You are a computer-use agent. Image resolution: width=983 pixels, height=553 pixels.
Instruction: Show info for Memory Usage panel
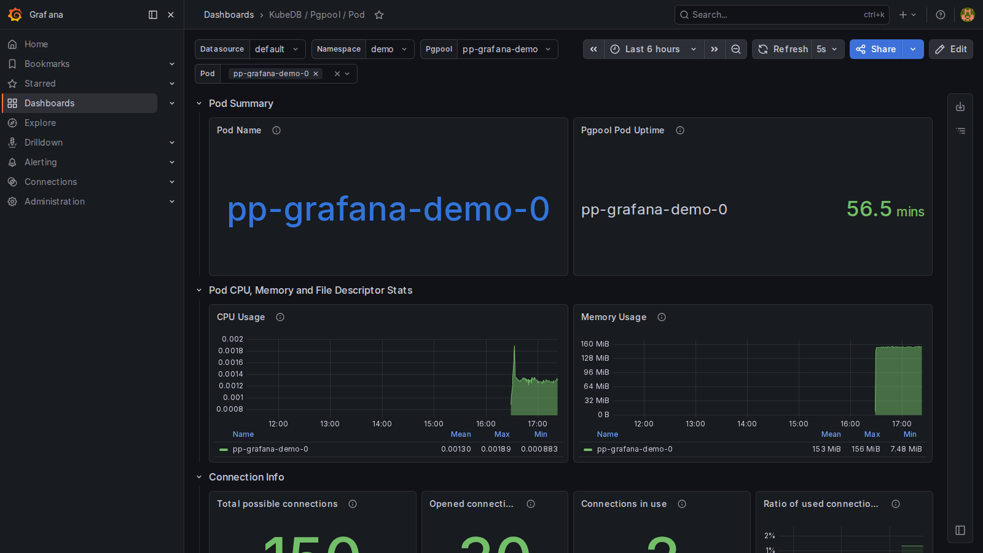tap(662, 317)
